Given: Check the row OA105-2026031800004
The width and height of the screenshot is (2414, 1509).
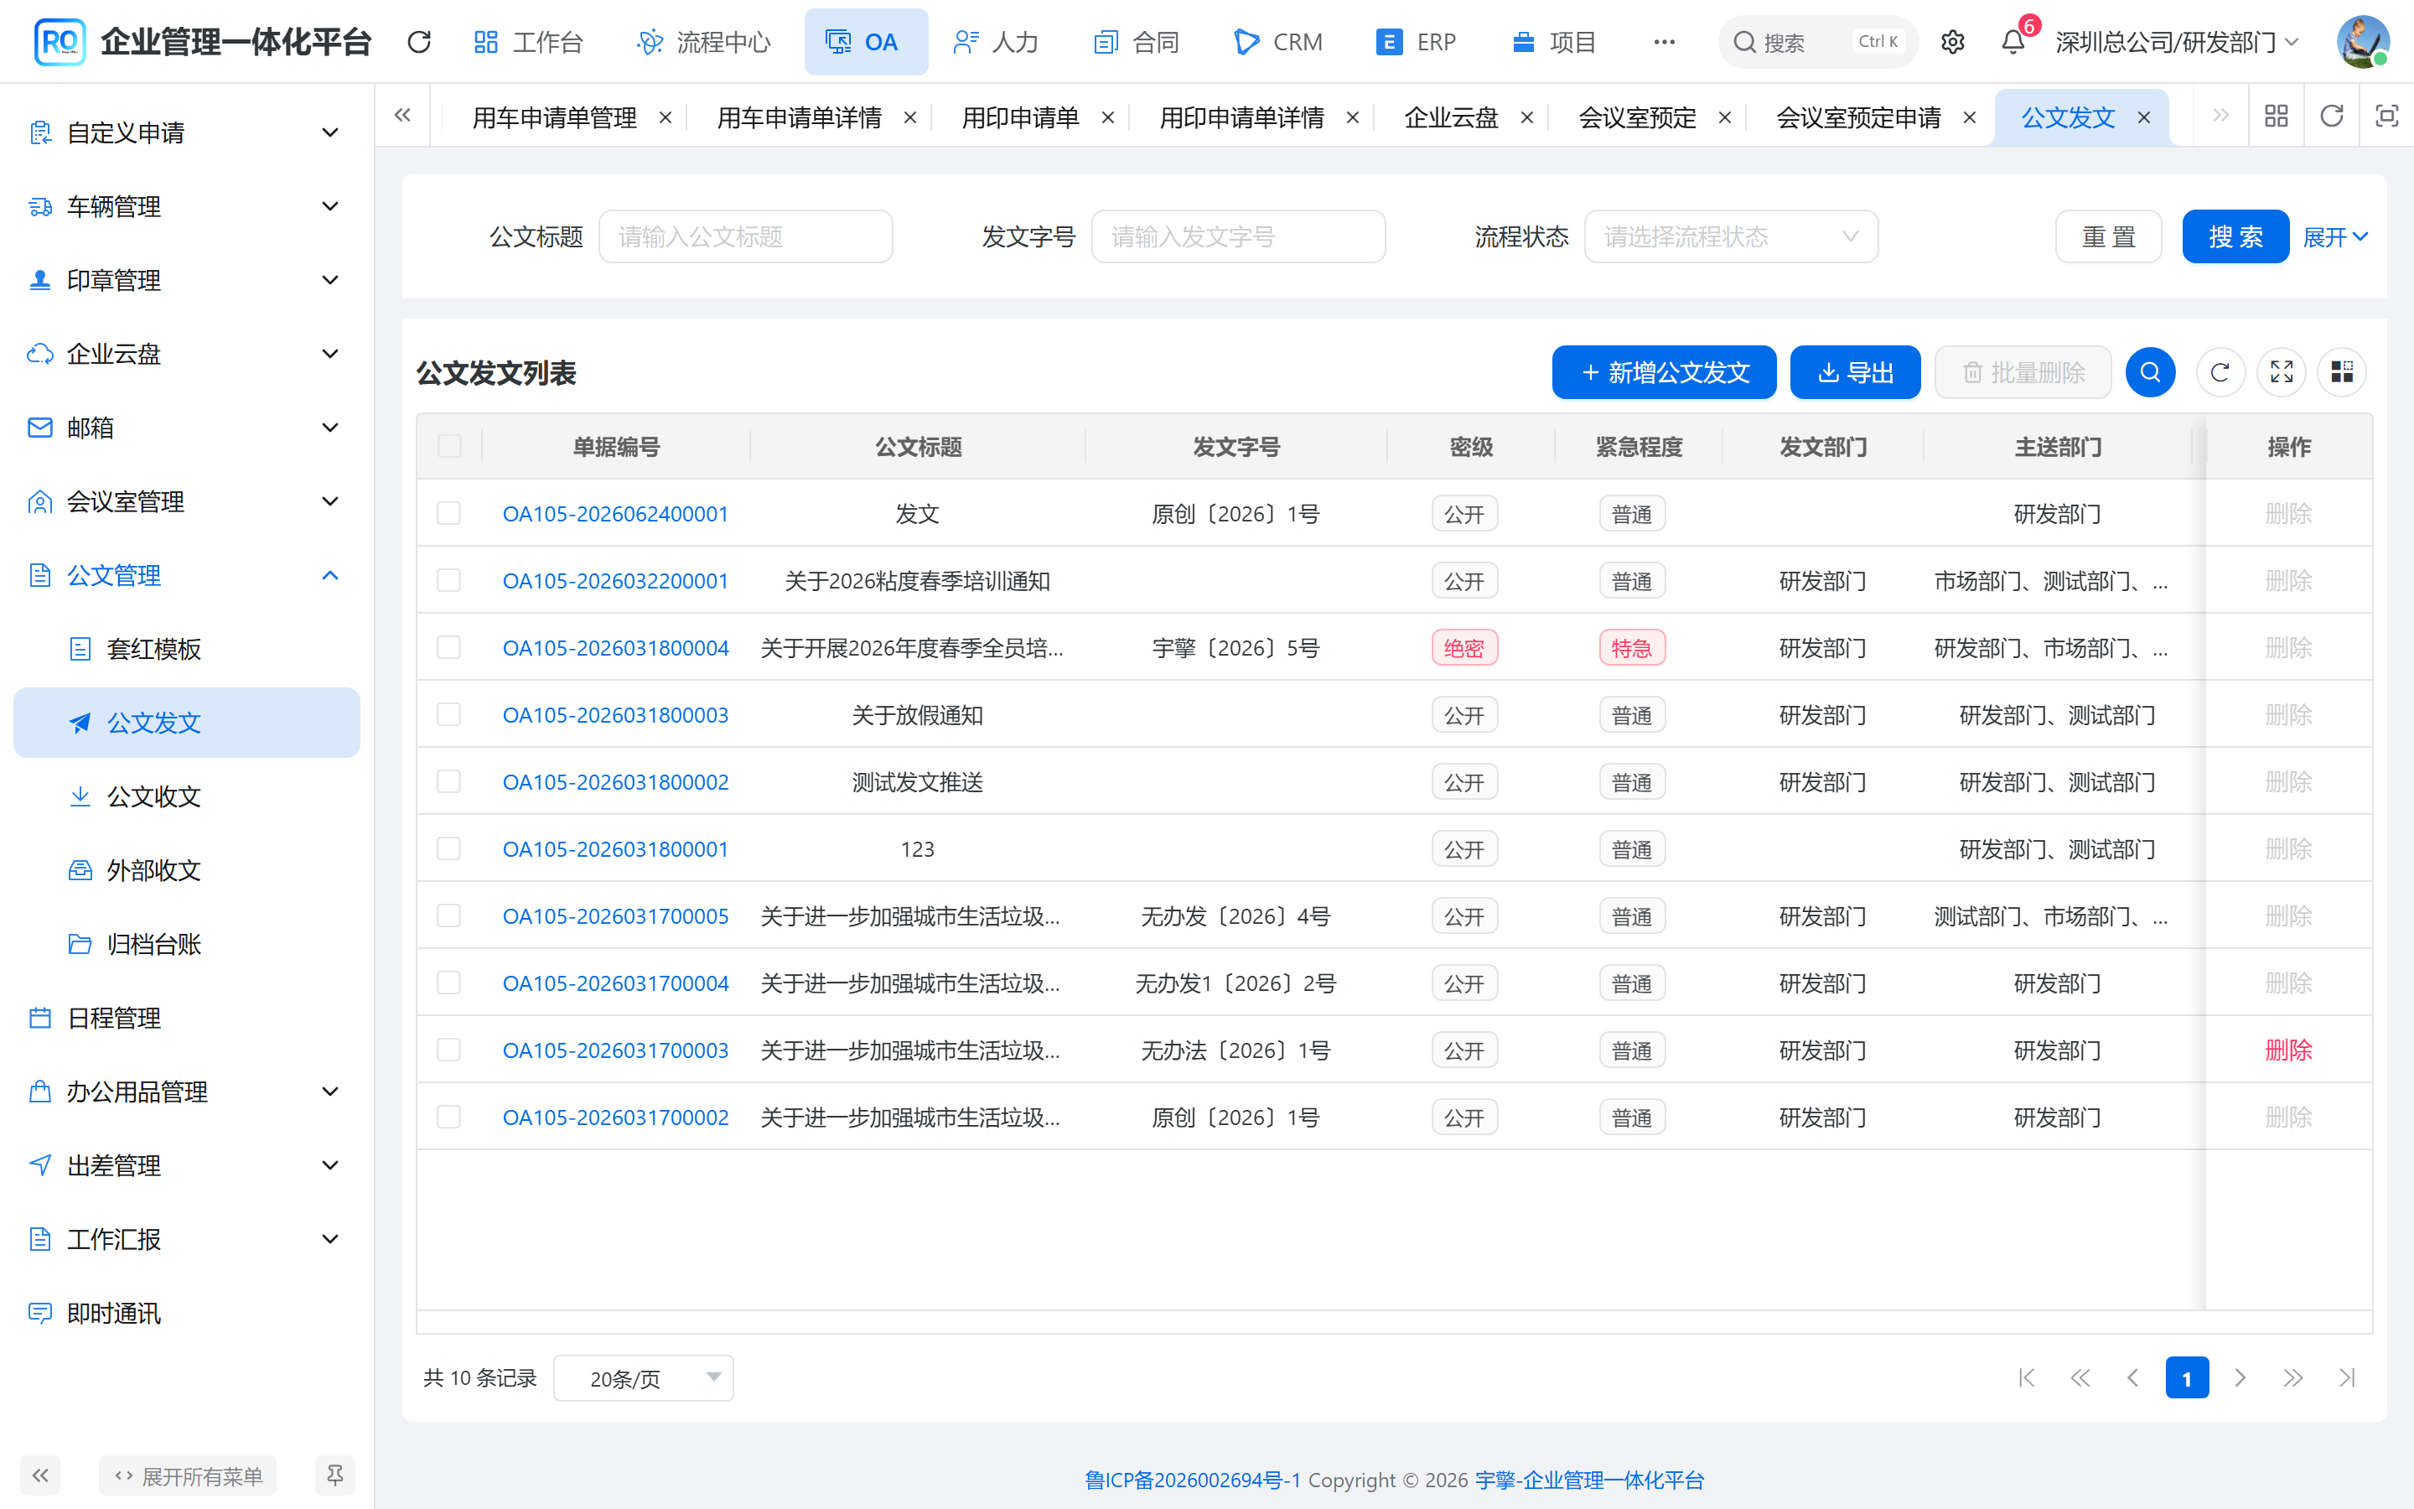Looking at the screenshot, I should [449, 646].
